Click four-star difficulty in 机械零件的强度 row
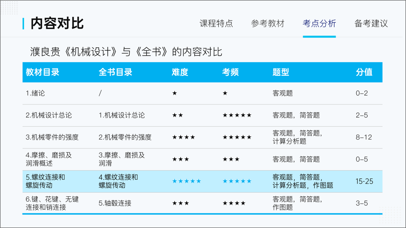Screen dimensions: 406x228 [x=183, y=137]
